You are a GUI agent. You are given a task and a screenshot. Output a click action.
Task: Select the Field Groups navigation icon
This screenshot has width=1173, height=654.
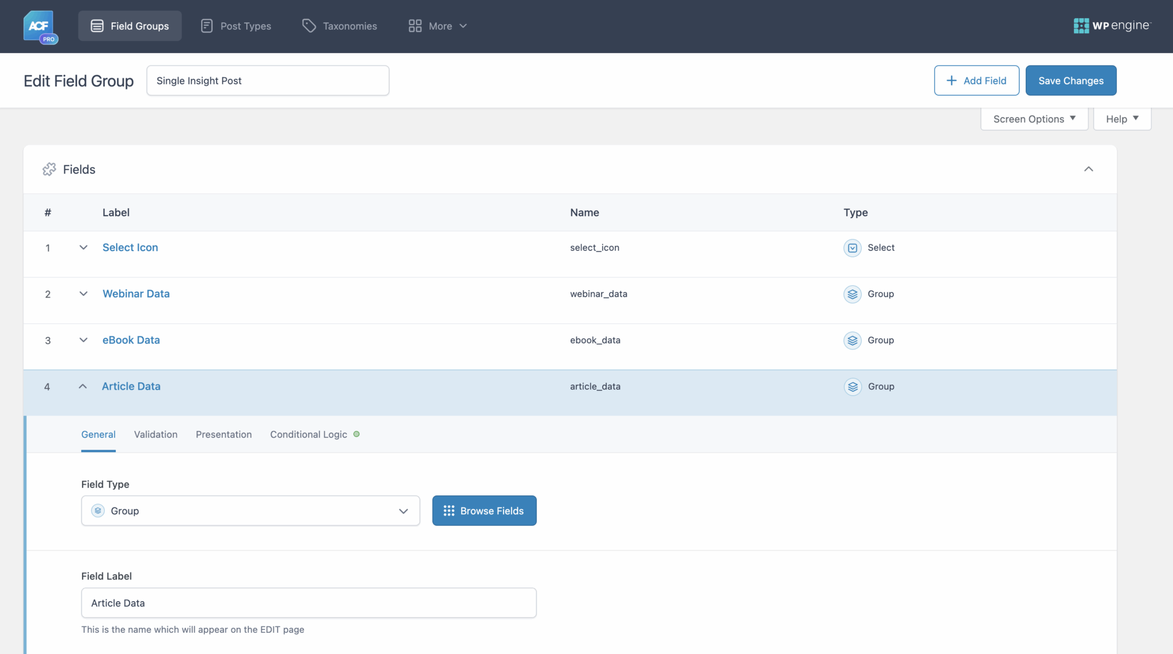pos(96,25)
